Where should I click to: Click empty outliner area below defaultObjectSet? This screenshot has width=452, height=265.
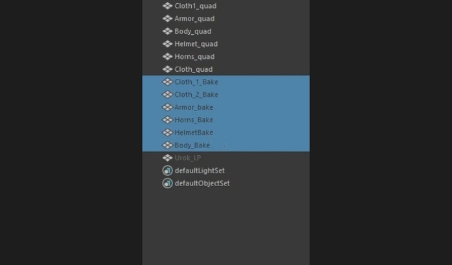[226, 228]
